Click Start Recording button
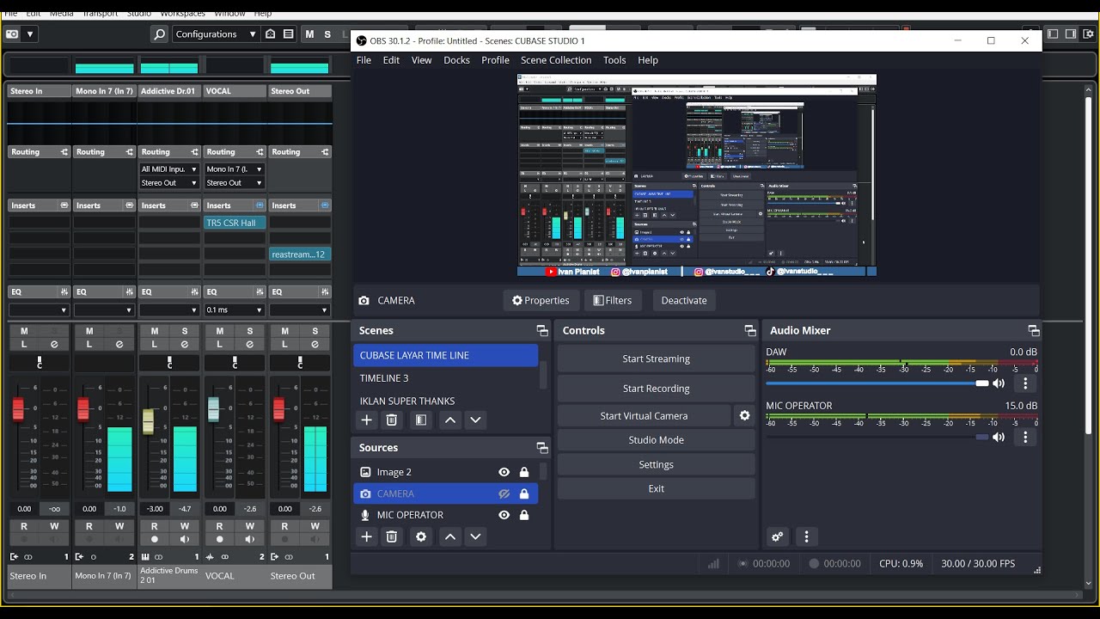Image resolution: width=1100 pixels, height=619 pixels. [x=656, y=389]
